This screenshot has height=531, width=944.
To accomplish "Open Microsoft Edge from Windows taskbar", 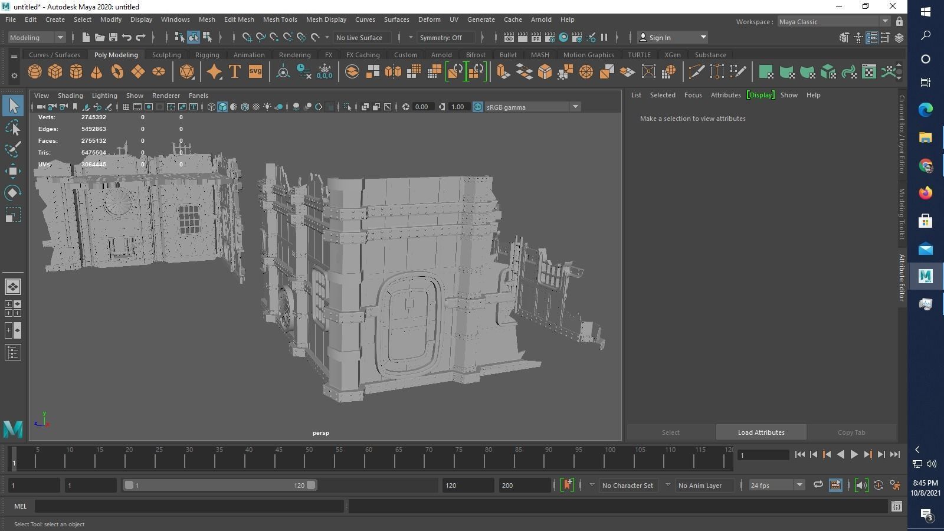I will tap(925, 109).
